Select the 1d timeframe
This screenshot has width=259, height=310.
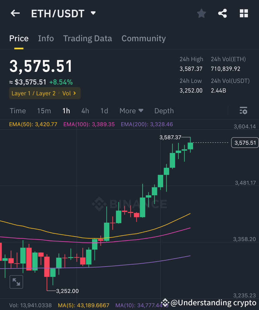pos(104,111)
